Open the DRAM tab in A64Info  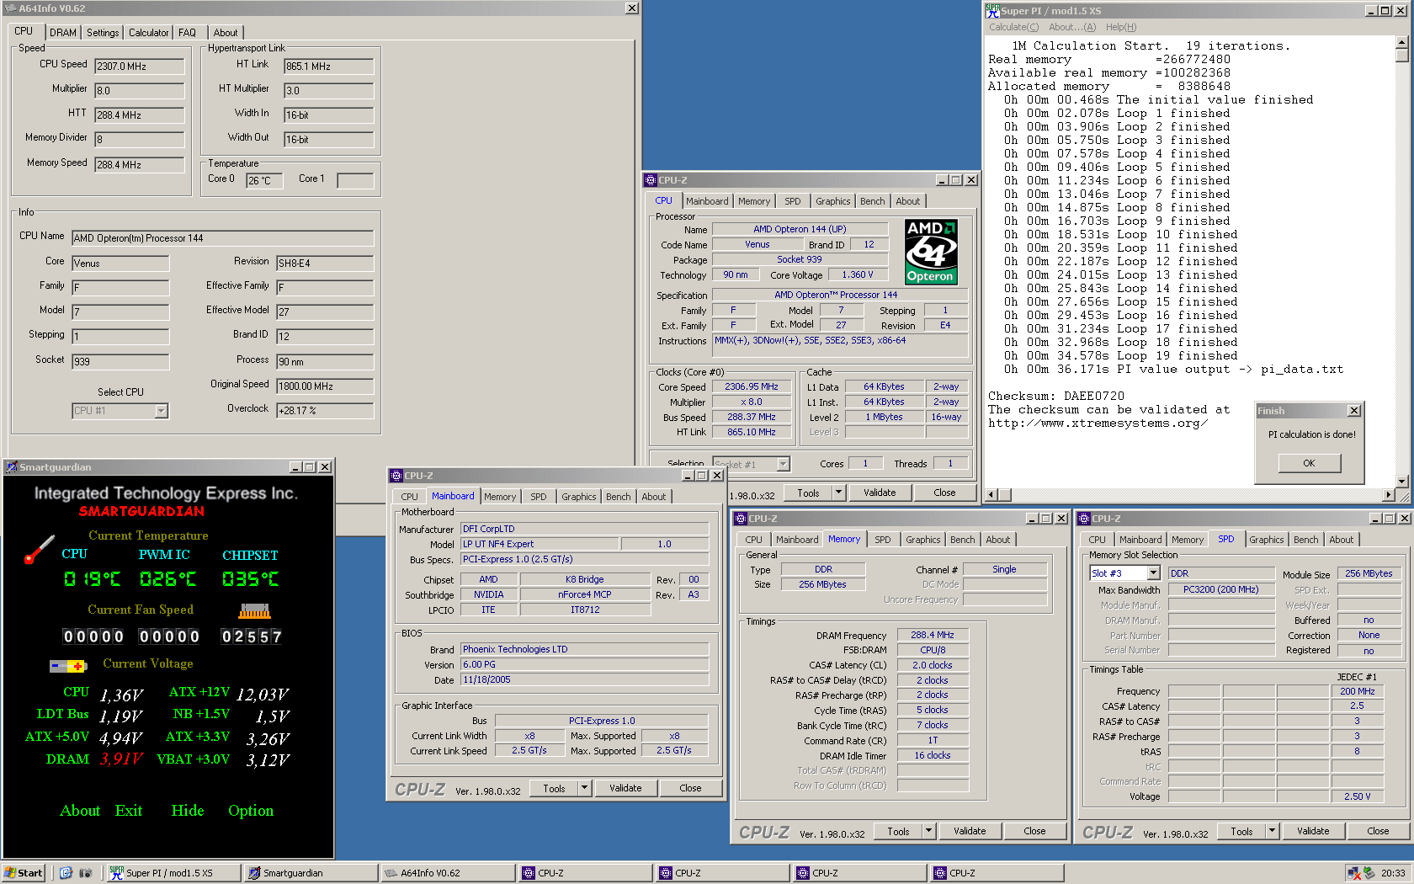(x=63, y=33)
